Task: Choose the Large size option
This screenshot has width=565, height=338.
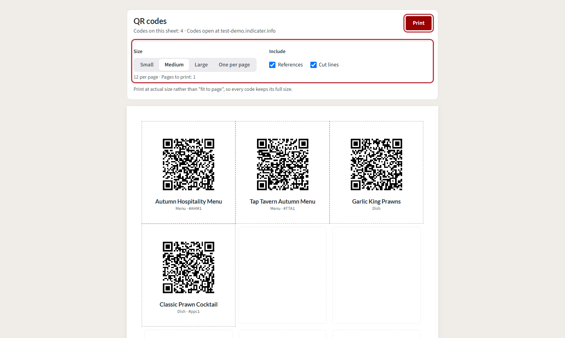Action: tap(201, 65)
